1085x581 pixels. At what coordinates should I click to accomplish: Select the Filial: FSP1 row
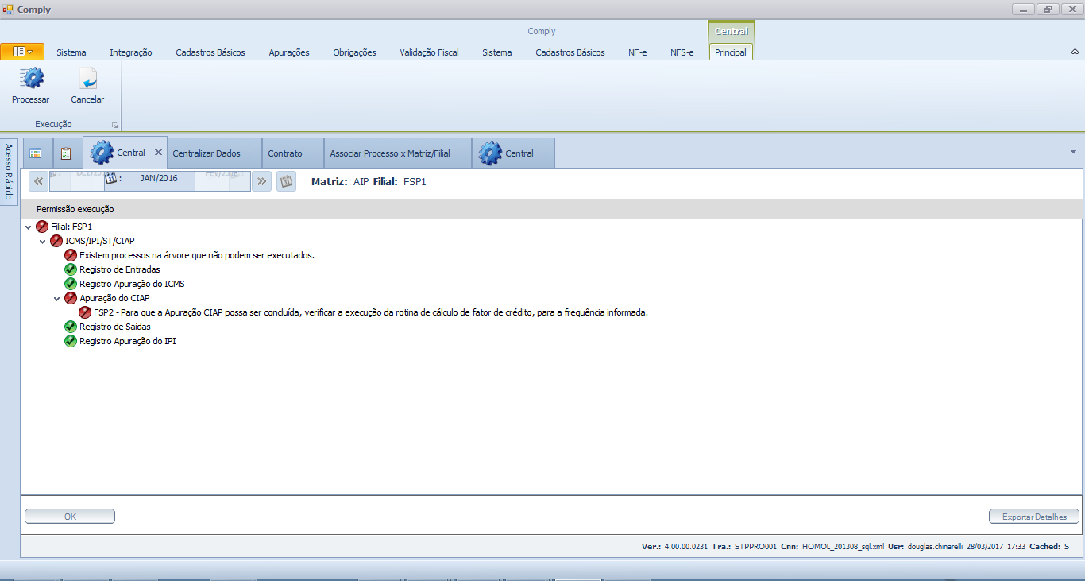pos(71,227)
